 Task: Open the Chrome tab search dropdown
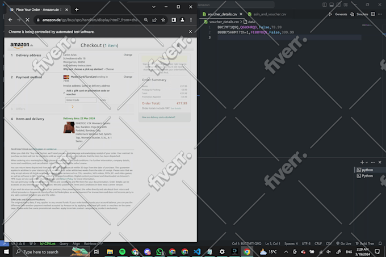pyautogui.click(x=154, y=7)
